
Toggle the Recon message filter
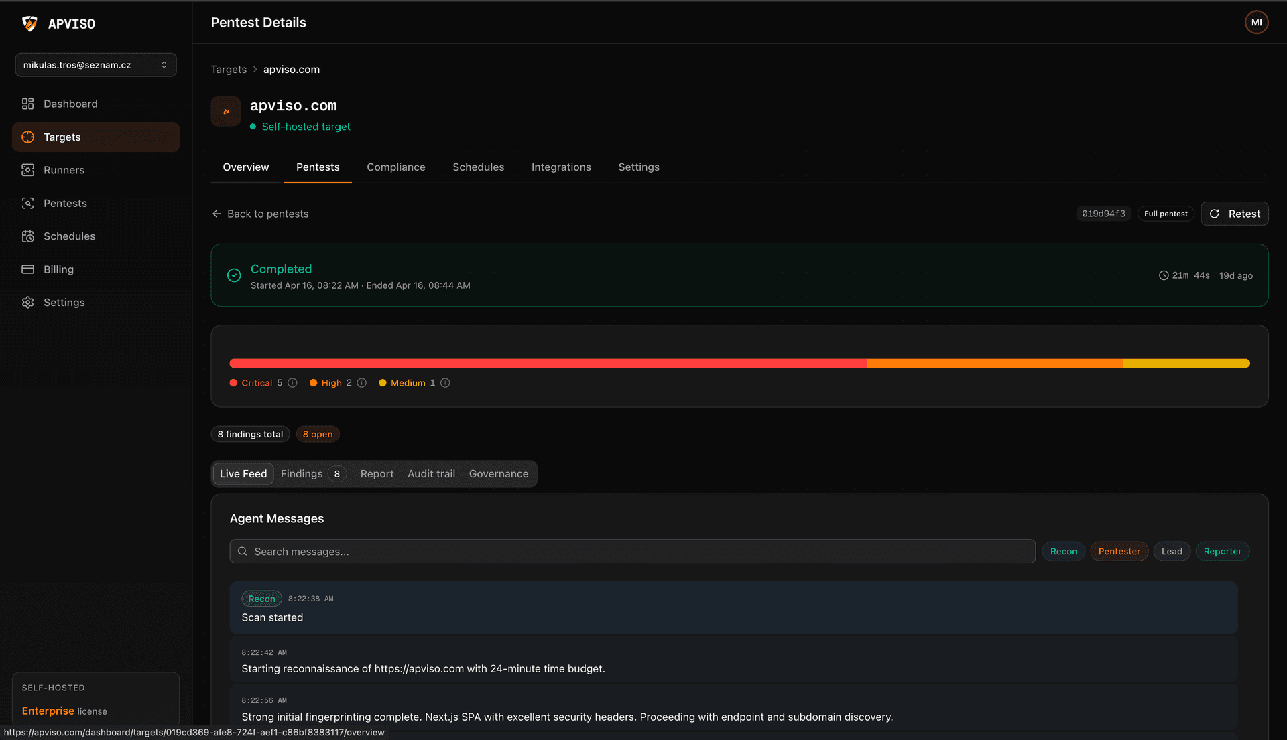coord(1064,552)
